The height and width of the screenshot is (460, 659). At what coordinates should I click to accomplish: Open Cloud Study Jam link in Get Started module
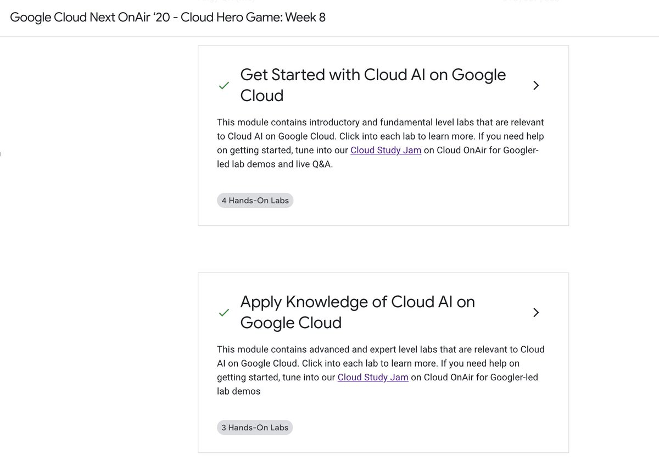(386, 150)
